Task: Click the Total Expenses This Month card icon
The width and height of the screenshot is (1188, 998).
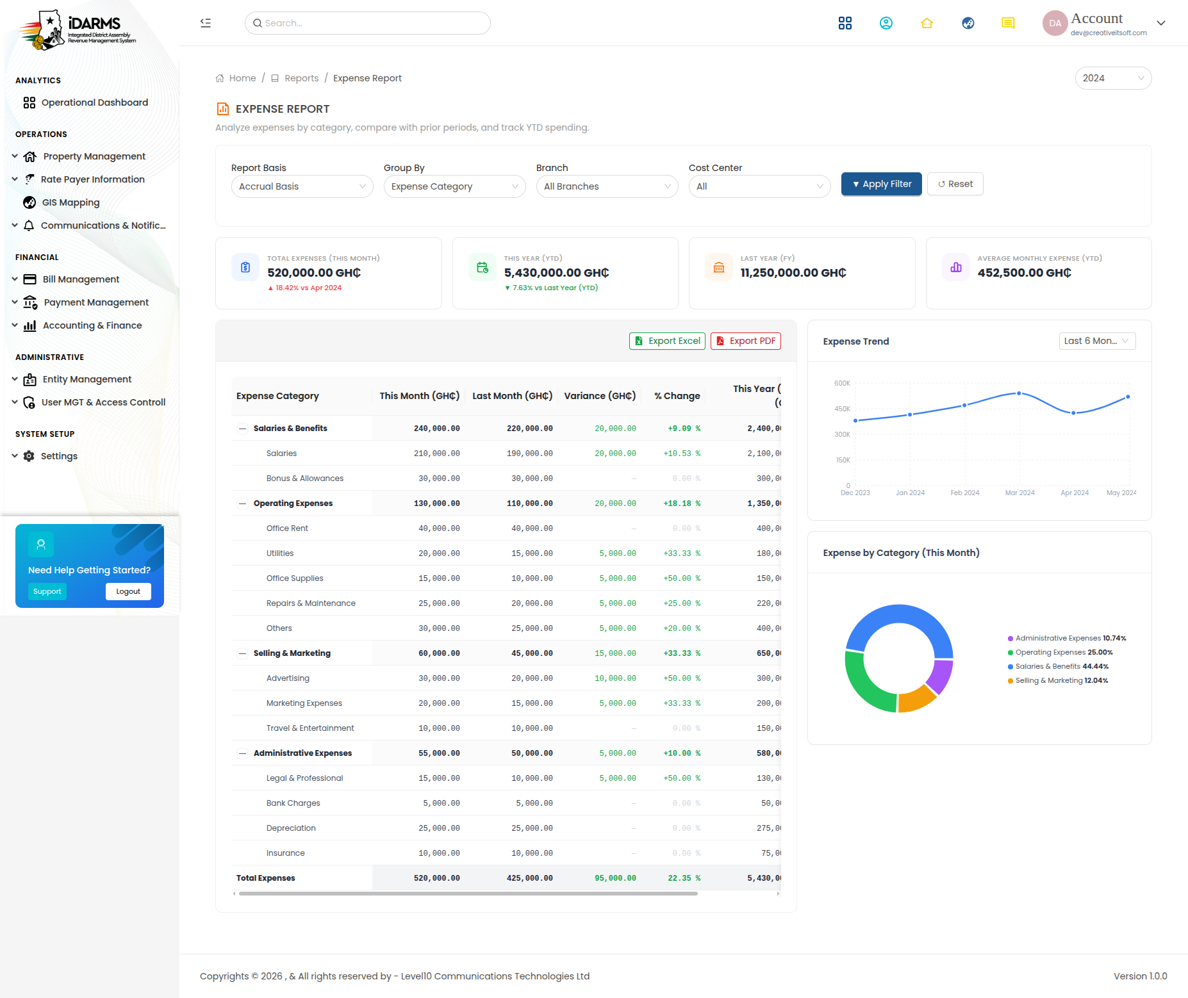Action: pos(245,267)
